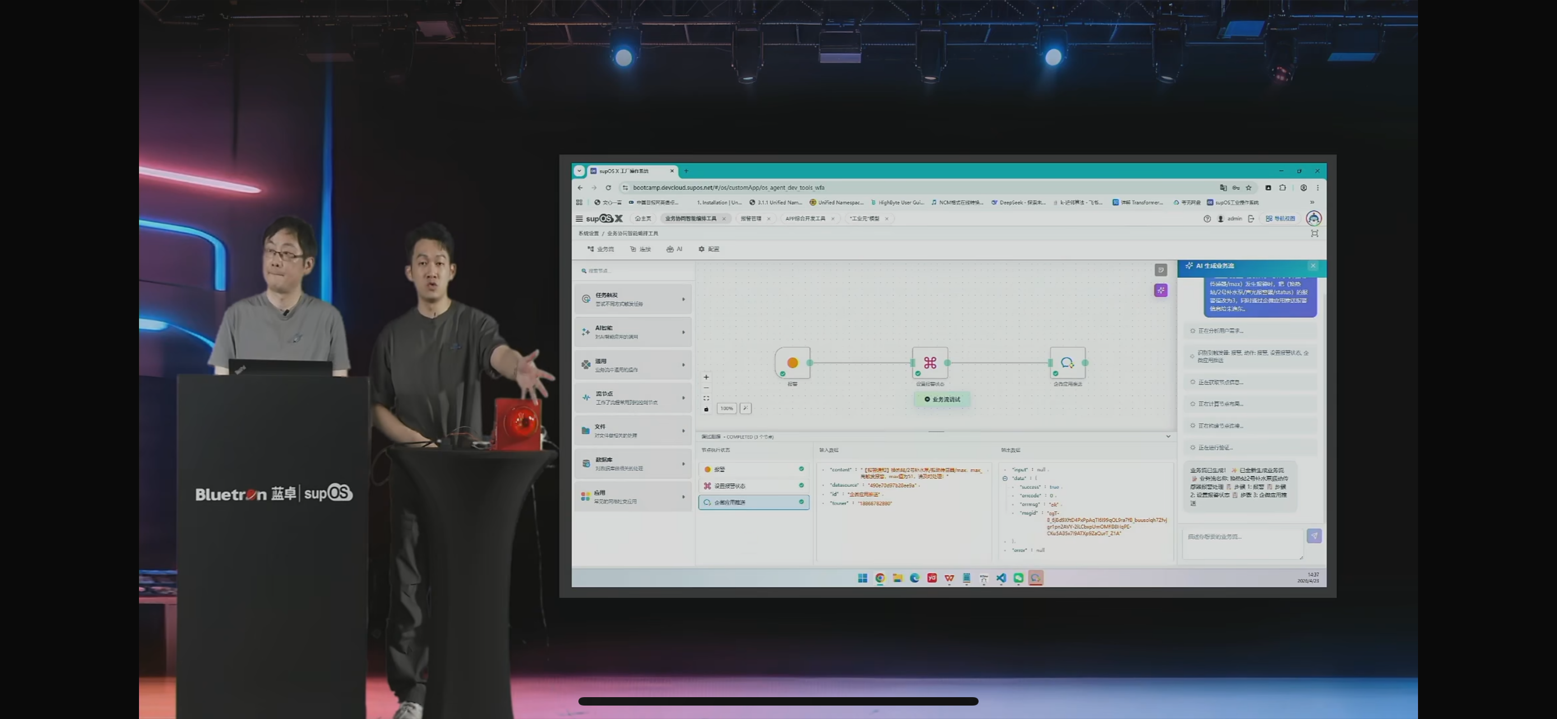Toggle the canvas lock icon
The height and width of the screenshot is (719, 1557).
pos(706,409)
